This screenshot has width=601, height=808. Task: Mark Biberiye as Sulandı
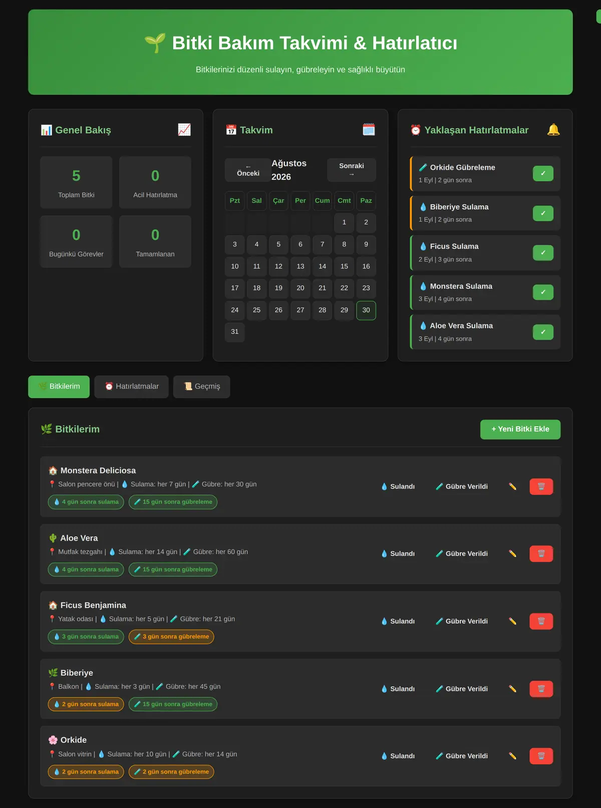[x=398, y=689]
